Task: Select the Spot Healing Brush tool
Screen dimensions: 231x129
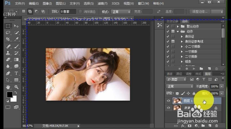Action: tap(8, 46)
